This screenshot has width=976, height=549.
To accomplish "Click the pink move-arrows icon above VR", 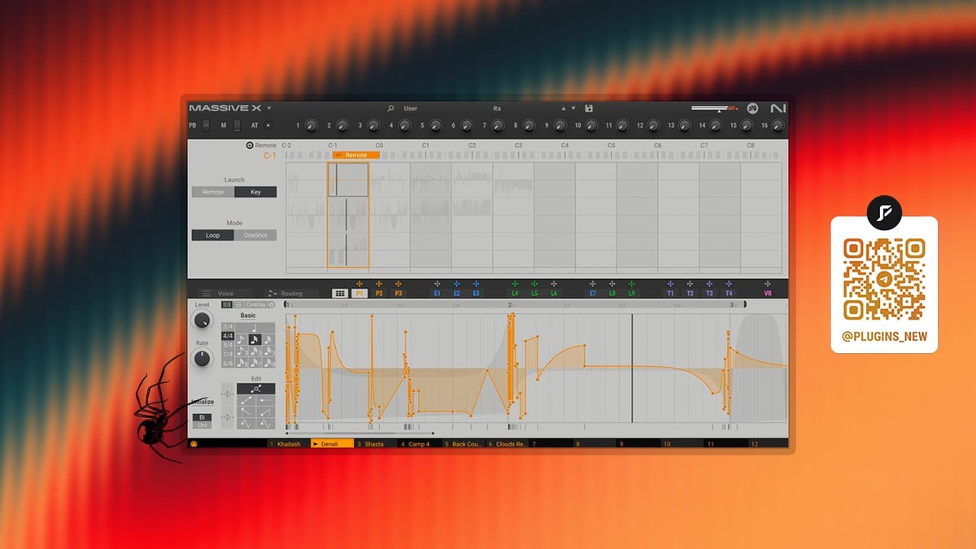I will [768, 284].
